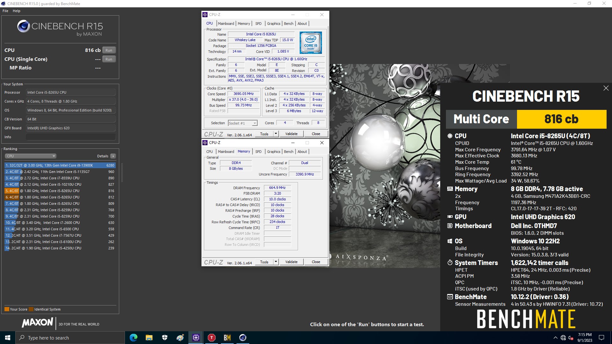
Task: Close the BenchMate result overlay panel
Action: click(606, 88)
